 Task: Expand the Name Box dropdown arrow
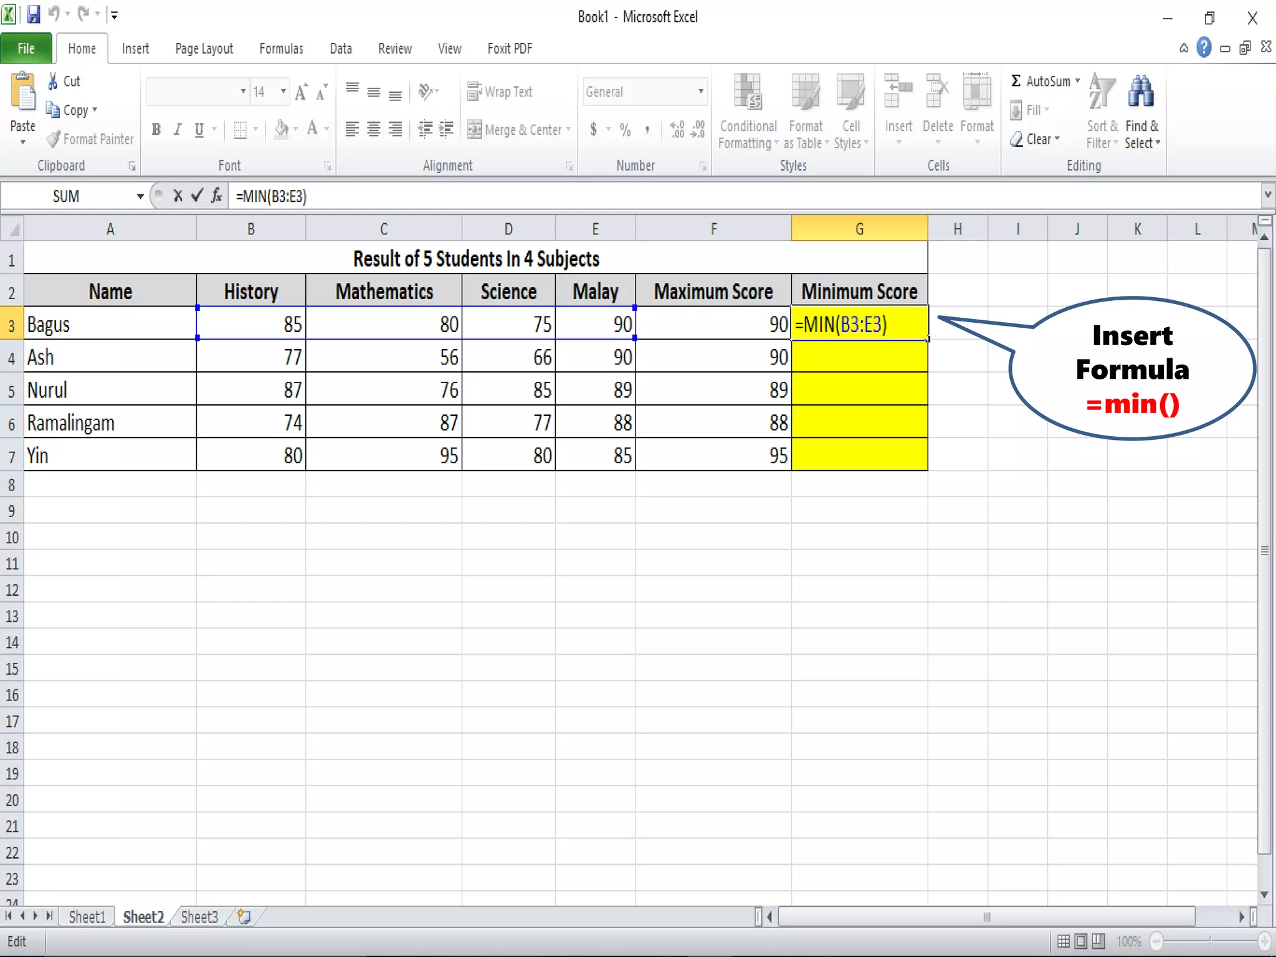pyautogui.click(x=140, y=196)
